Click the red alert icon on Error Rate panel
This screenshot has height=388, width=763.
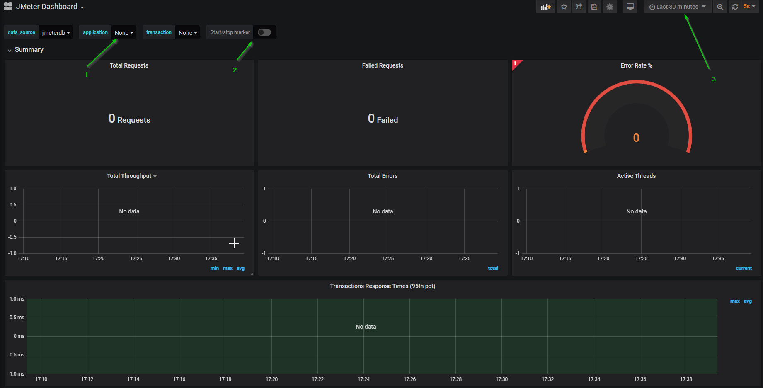pos(516,63)
